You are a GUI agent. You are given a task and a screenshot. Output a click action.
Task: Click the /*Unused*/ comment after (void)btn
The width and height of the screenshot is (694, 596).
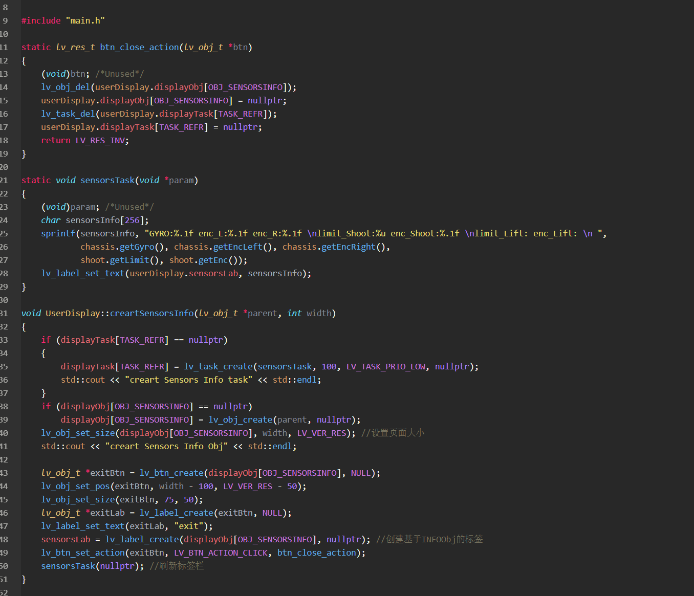pos(120,74)
